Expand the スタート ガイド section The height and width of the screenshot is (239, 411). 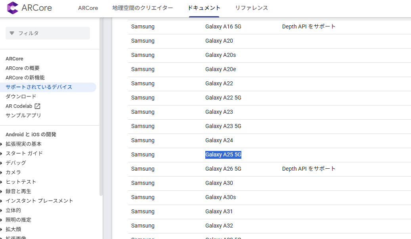[x=2, y=153]
